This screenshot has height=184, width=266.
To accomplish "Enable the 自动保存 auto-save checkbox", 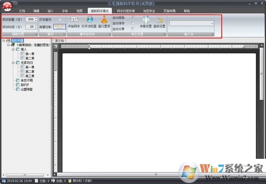I will click(x=132, y=23).
